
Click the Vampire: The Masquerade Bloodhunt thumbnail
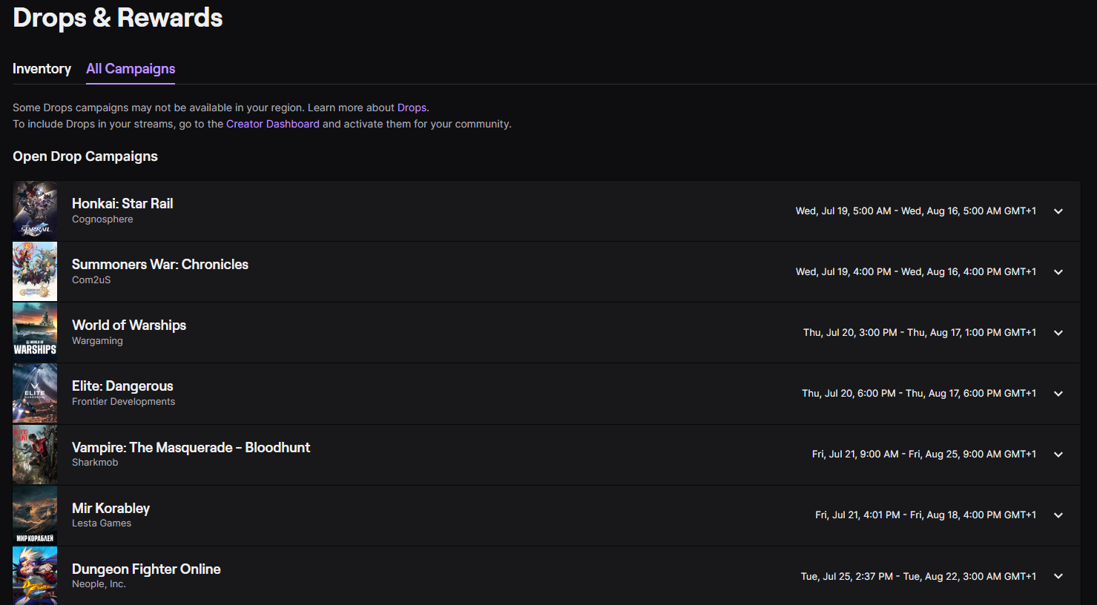click(35, 454)
